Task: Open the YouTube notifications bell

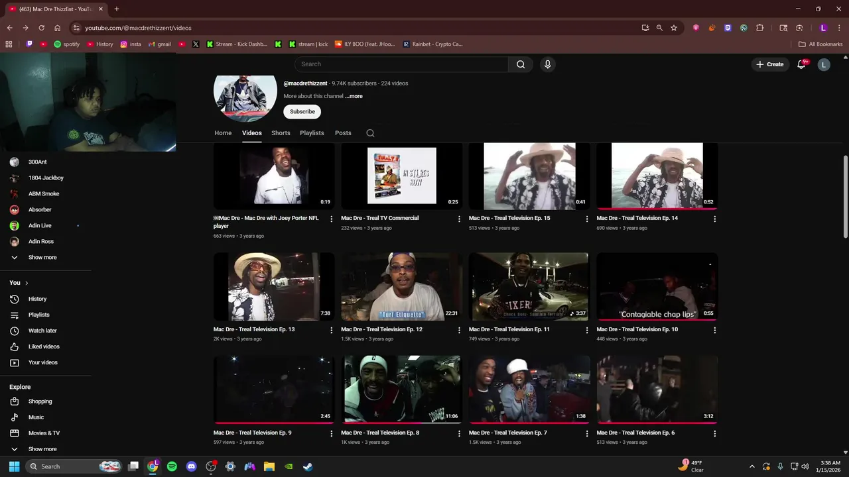Action: tap(801, 64)
